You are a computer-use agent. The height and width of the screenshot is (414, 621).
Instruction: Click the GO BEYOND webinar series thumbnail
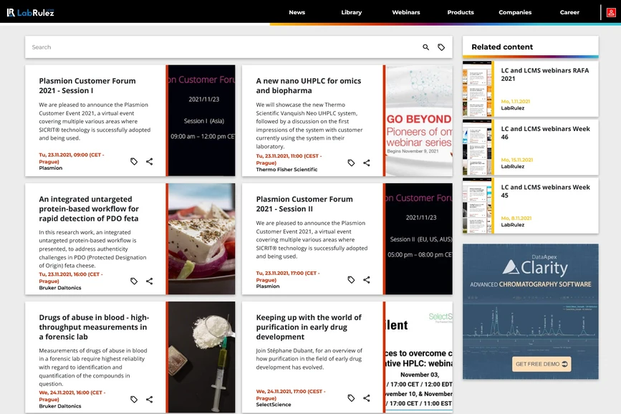tap(419, 121)
